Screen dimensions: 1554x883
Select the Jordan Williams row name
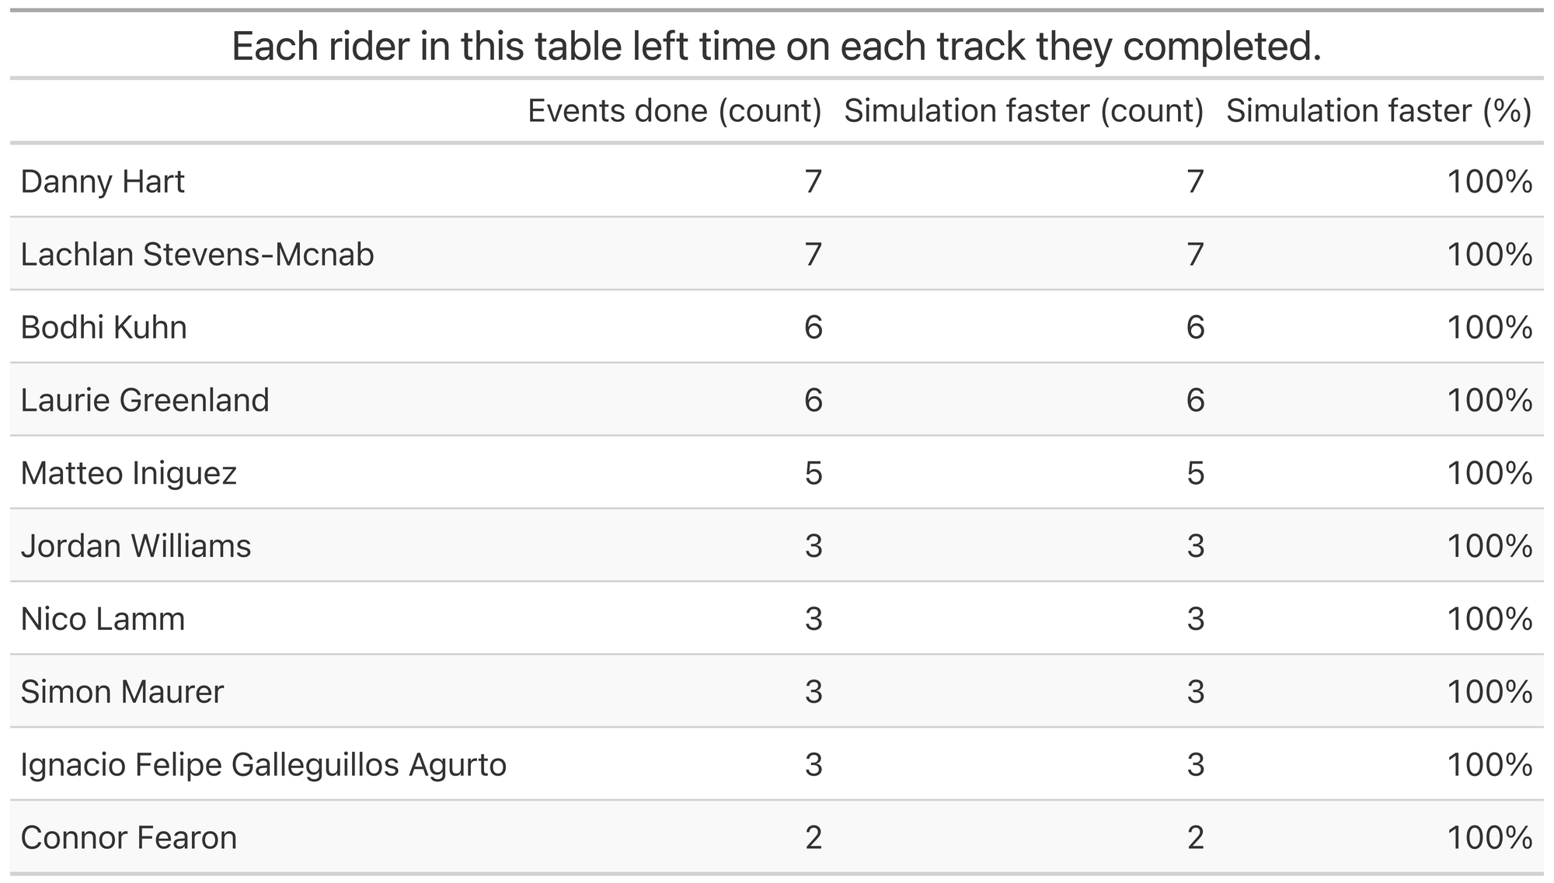[136, 546]
